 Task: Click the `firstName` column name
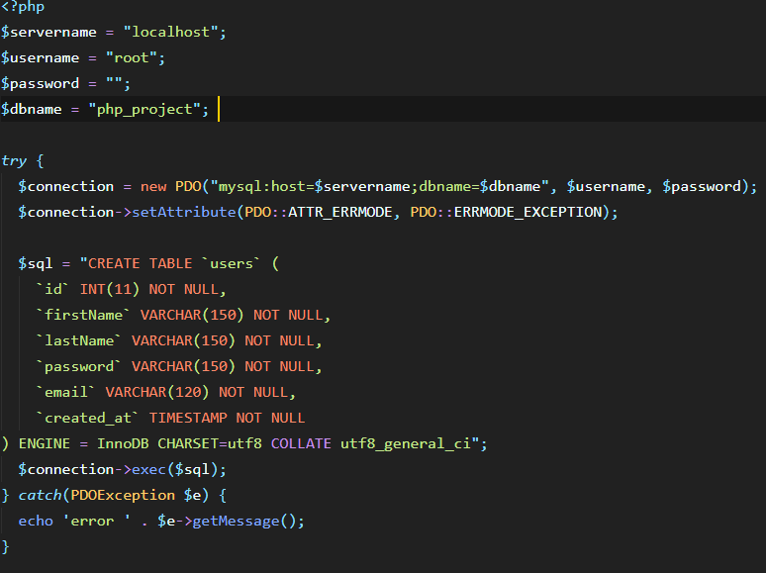pyautogui.click(x=83, y=315)
